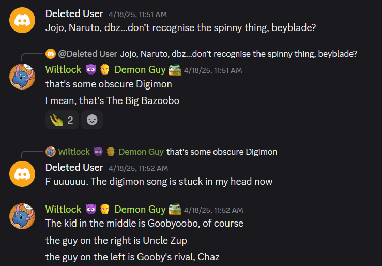Click the face emoji in the Goobyoobo message header
Viewport: 382px width, 266px height.
[x=104, y=209]
